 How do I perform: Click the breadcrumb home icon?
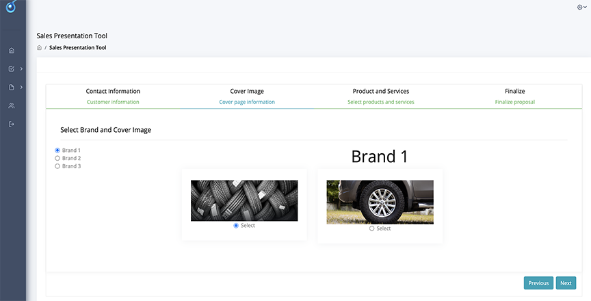click(x=39, y=47)
